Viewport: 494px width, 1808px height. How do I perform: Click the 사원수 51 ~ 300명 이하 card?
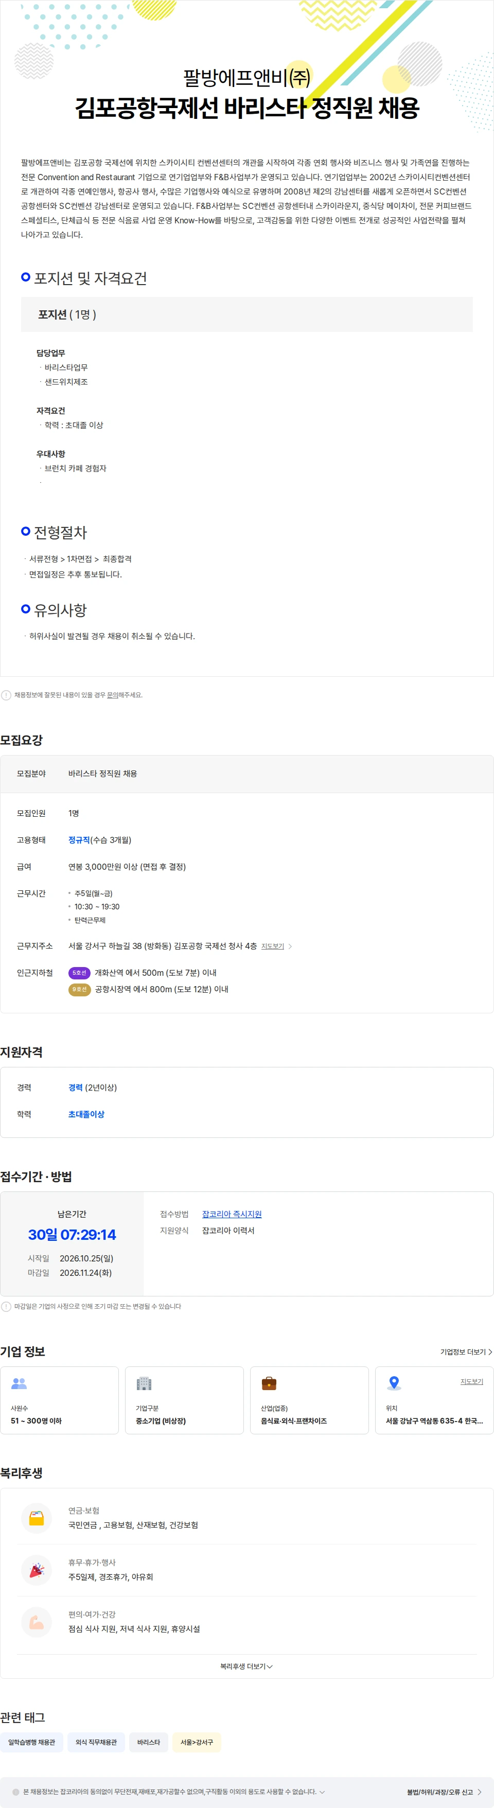point(59,1400)
